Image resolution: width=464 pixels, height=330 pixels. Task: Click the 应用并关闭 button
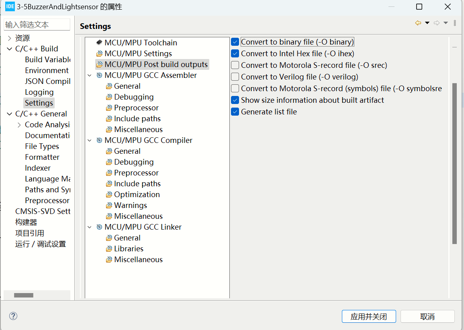click(x=369, y=316)
